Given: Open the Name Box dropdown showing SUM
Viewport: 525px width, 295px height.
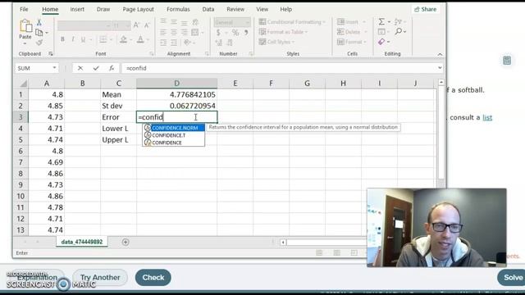Looking at the screenshot, I should tap(54, 68).
